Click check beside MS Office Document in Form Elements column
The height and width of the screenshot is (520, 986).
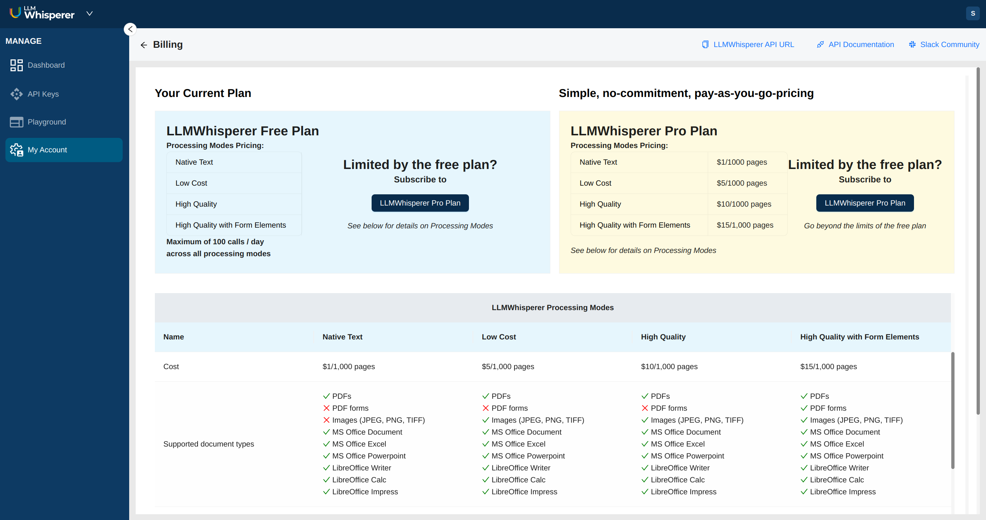(804, 432)
